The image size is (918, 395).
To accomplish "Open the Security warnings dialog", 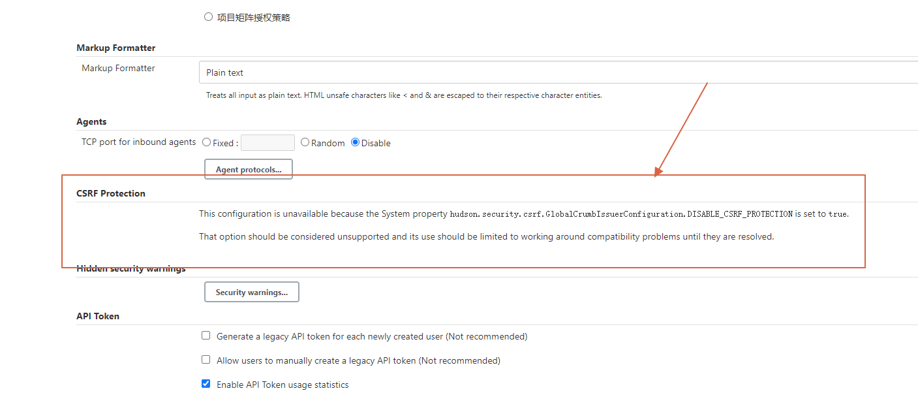I will (251, 291).
